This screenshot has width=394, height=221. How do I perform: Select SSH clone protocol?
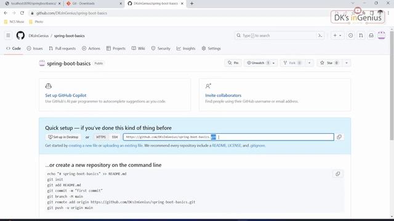pos(115,137)
